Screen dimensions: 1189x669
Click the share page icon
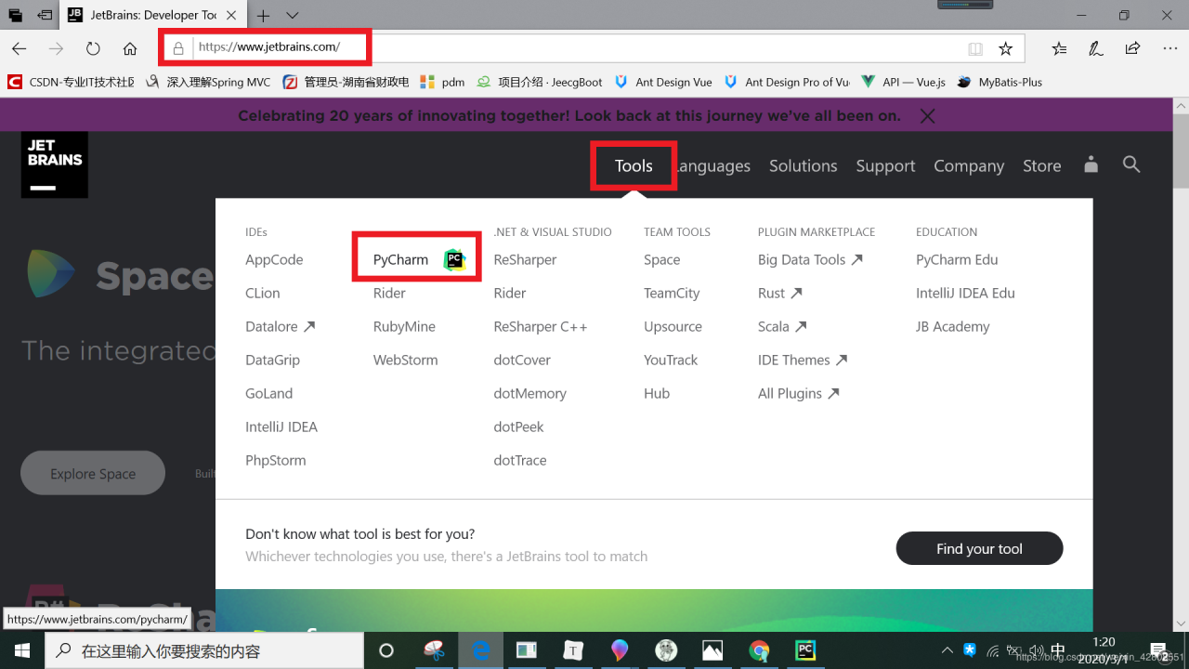(1132, 48)
